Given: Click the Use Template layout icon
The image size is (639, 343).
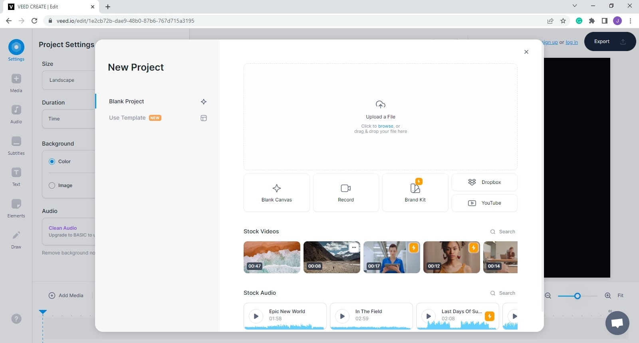Looking at the screenshot, I should coord(204,118).
